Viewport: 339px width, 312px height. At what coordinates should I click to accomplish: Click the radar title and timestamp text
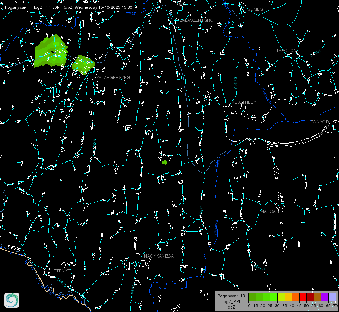coord(68,7)
